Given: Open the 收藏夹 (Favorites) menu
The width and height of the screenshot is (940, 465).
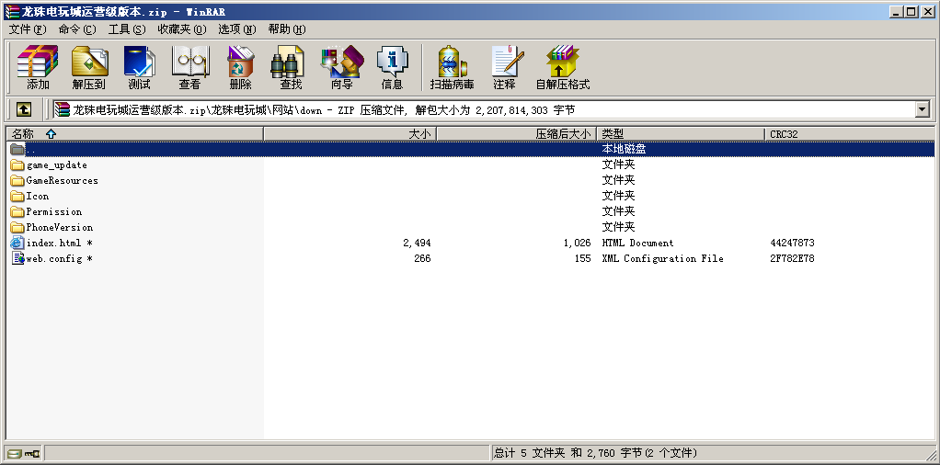Looking at the screenshot, I should click(x=181, y=29).
